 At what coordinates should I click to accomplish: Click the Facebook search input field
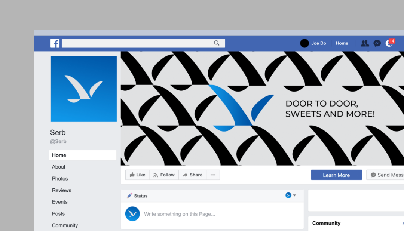144,43
